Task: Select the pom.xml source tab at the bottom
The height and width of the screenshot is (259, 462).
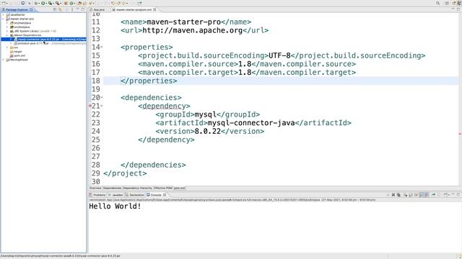Action: click(x=179, y=188)
